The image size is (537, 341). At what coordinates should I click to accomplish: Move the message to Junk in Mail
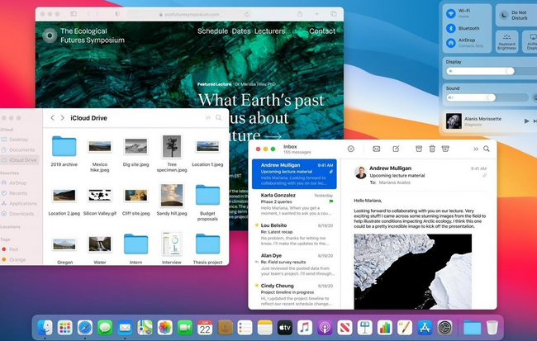(445, 149)
